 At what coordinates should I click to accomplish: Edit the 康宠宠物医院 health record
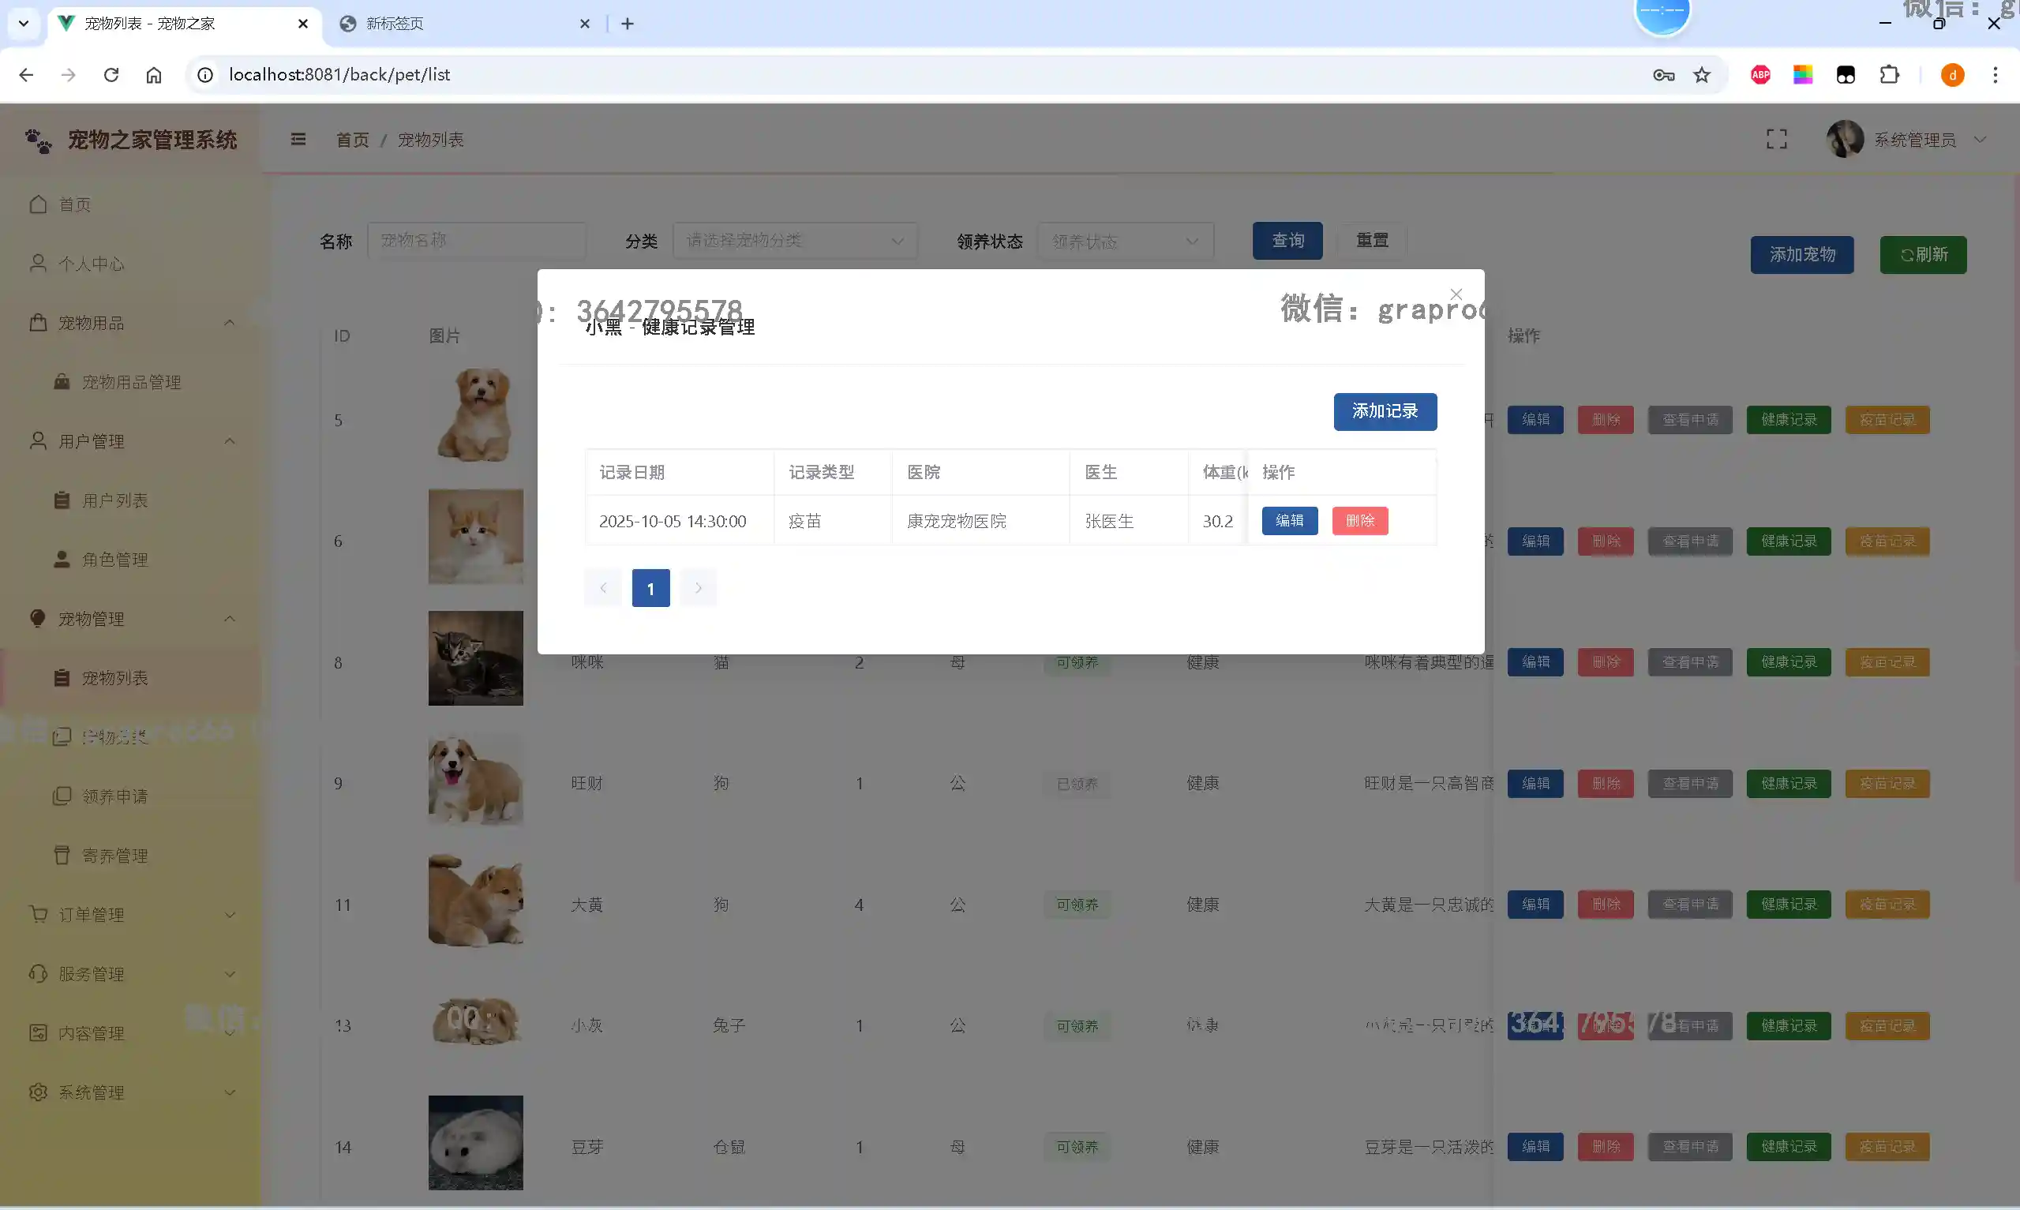coord(1289,520)
